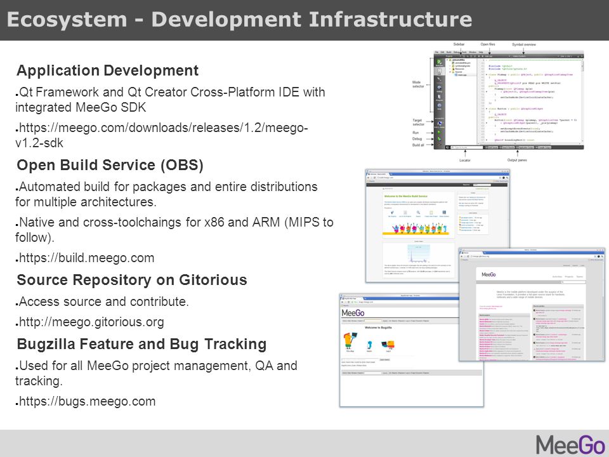The width and height of the screenshot is (609, 457).
Task: Click the wrench menu icon in Build Service browser
Action: pyautogui.click(x=507, y=178)
